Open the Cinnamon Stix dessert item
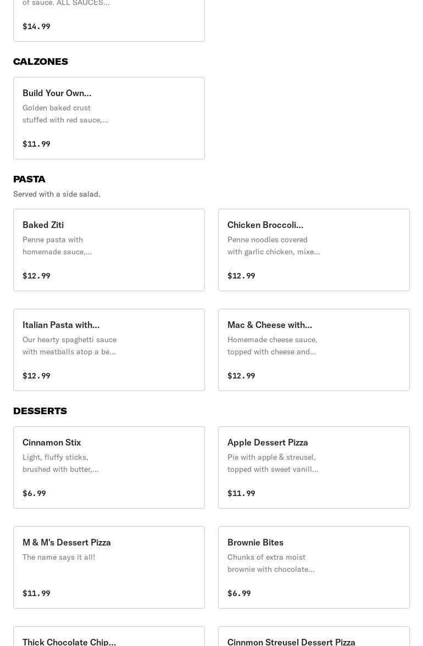Viewport: 423px width, 646px height. point(109,467)
